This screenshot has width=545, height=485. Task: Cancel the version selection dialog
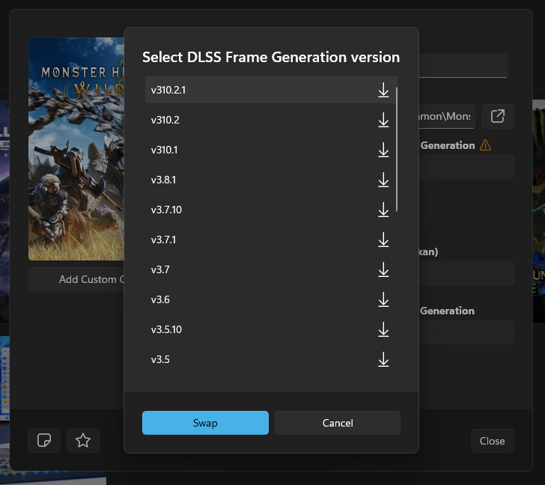[x=338, y=423]
